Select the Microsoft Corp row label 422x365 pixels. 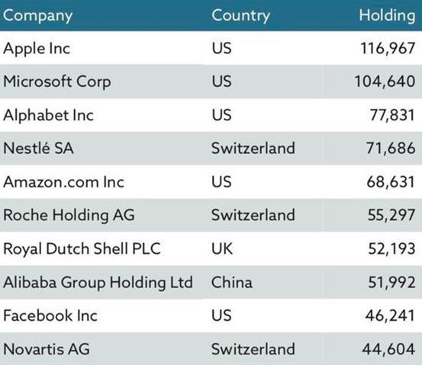click(x=57, y=82)
